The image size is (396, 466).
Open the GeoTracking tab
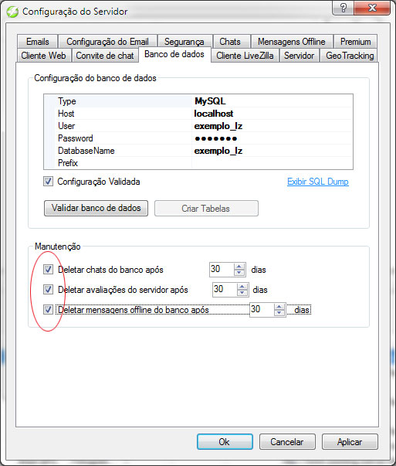tap(350, 56)
